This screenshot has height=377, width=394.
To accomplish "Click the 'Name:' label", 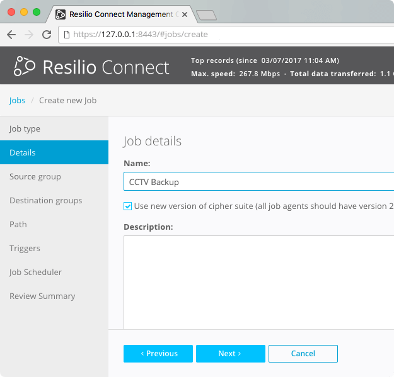I will (x=137, y=163).
